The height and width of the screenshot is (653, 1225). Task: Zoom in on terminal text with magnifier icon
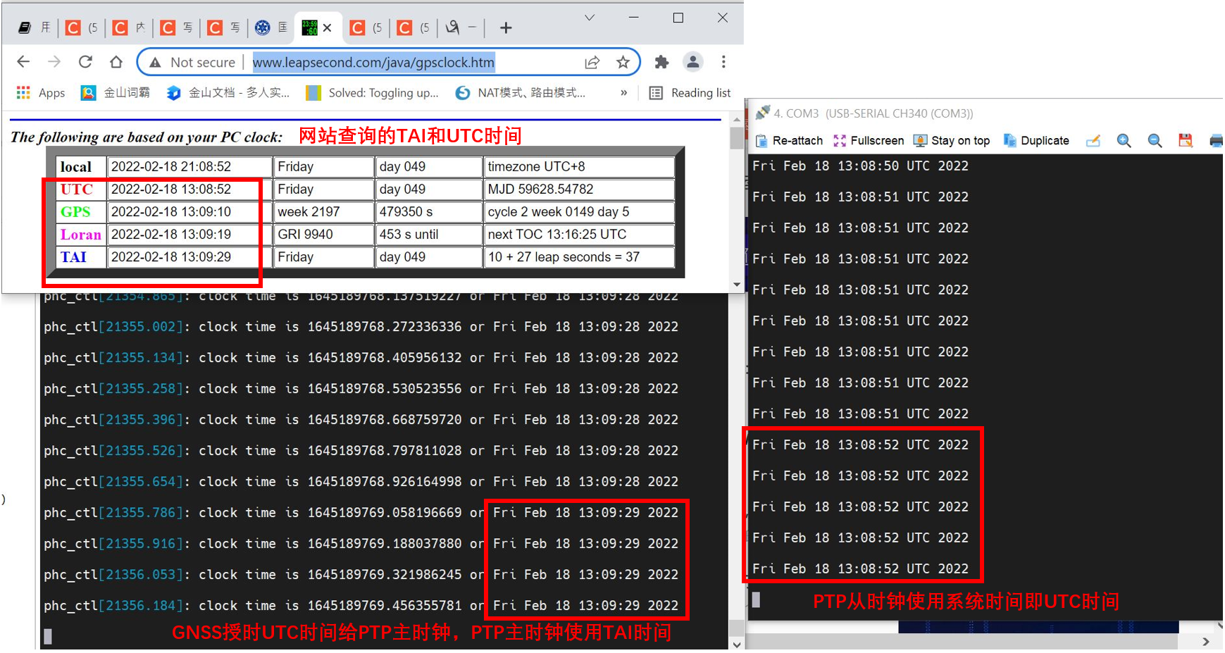[1124, 140]
